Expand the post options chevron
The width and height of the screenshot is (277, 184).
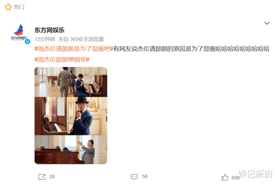267,23
